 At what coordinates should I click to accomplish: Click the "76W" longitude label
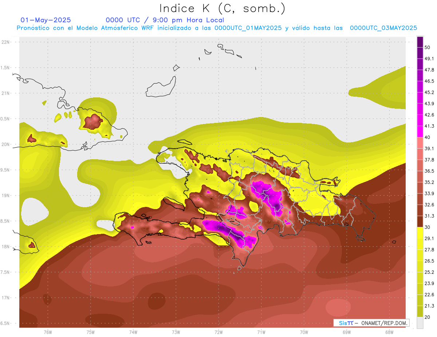pyautogui.click(x=48, y=332)
